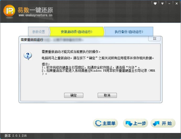This screenshot has height=139, width=181.
Task: Go back with the 上一步 arrow button
Action: [135, 123]
